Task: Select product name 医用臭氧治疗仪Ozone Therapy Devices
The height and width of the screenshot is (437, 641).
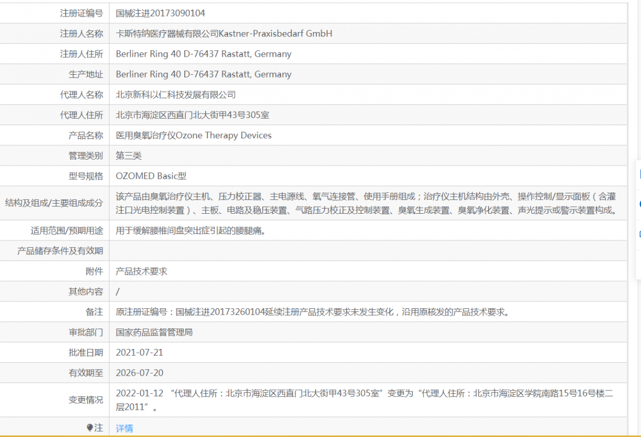Action: pyautogui.click(x=193, y=135)
